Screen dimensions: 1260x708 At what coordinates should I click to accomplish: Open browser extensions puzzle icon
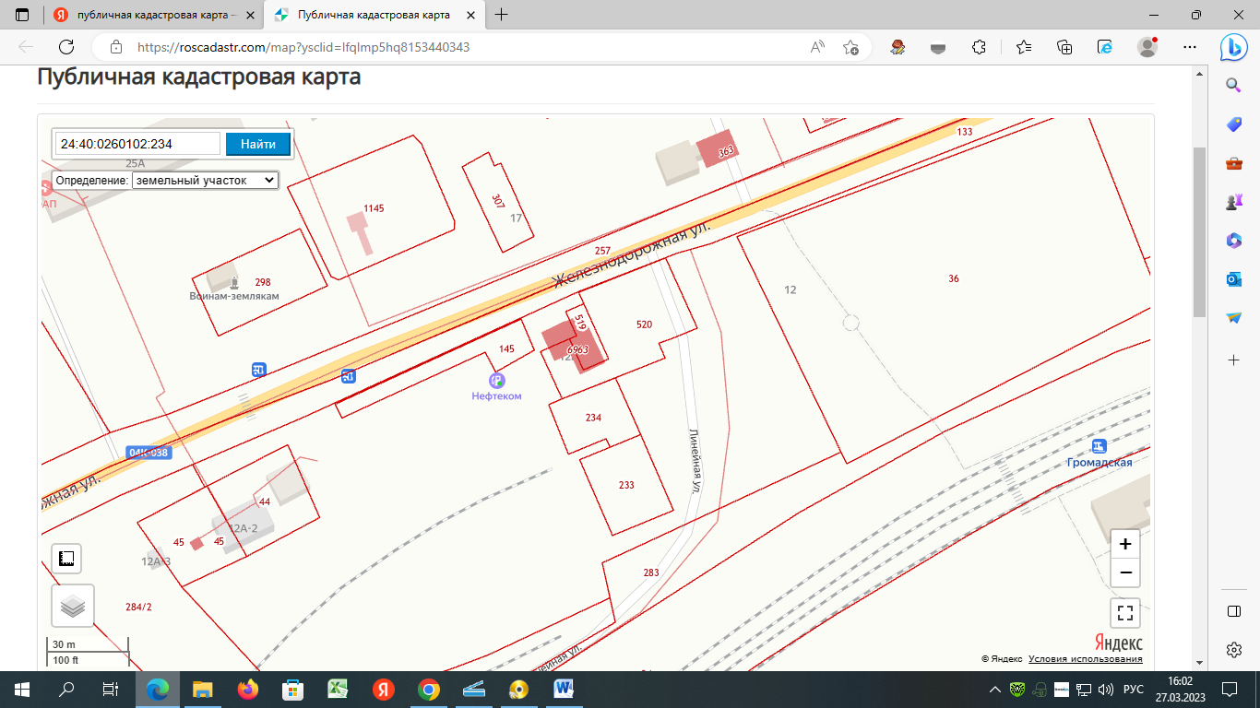click(x=980, y=47)
